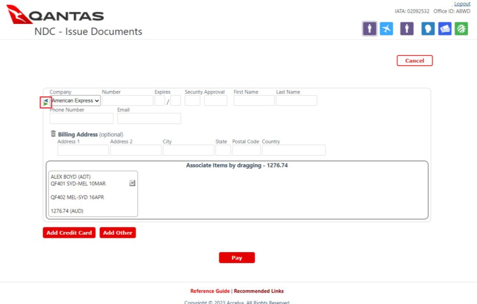Focus the Country field

point(294,150)
